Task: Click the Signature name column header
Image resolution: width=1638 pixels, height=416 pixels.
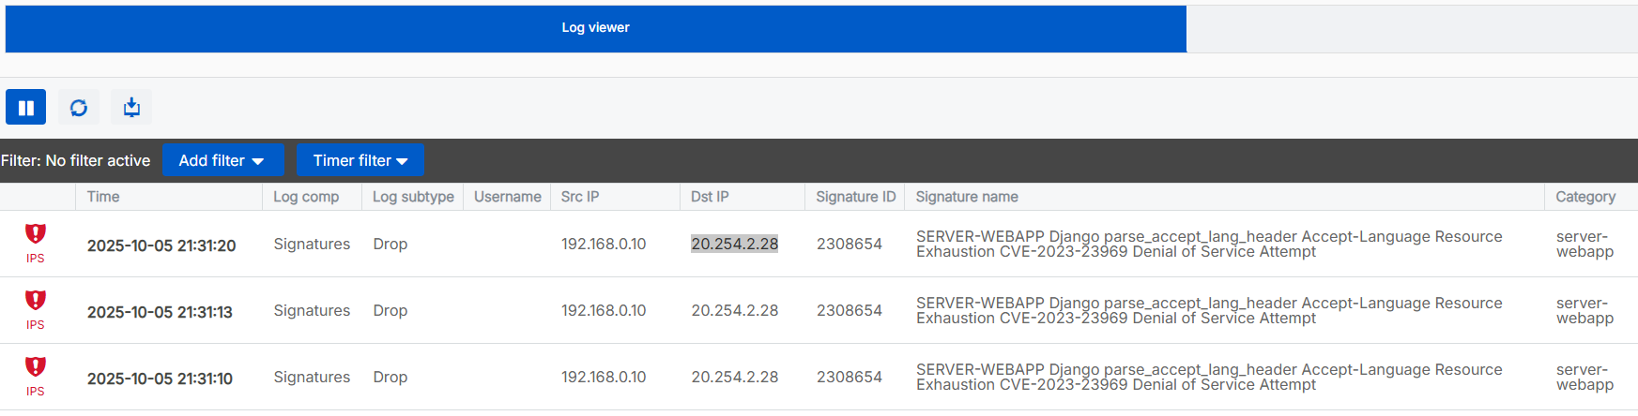Action: (966, 197)
